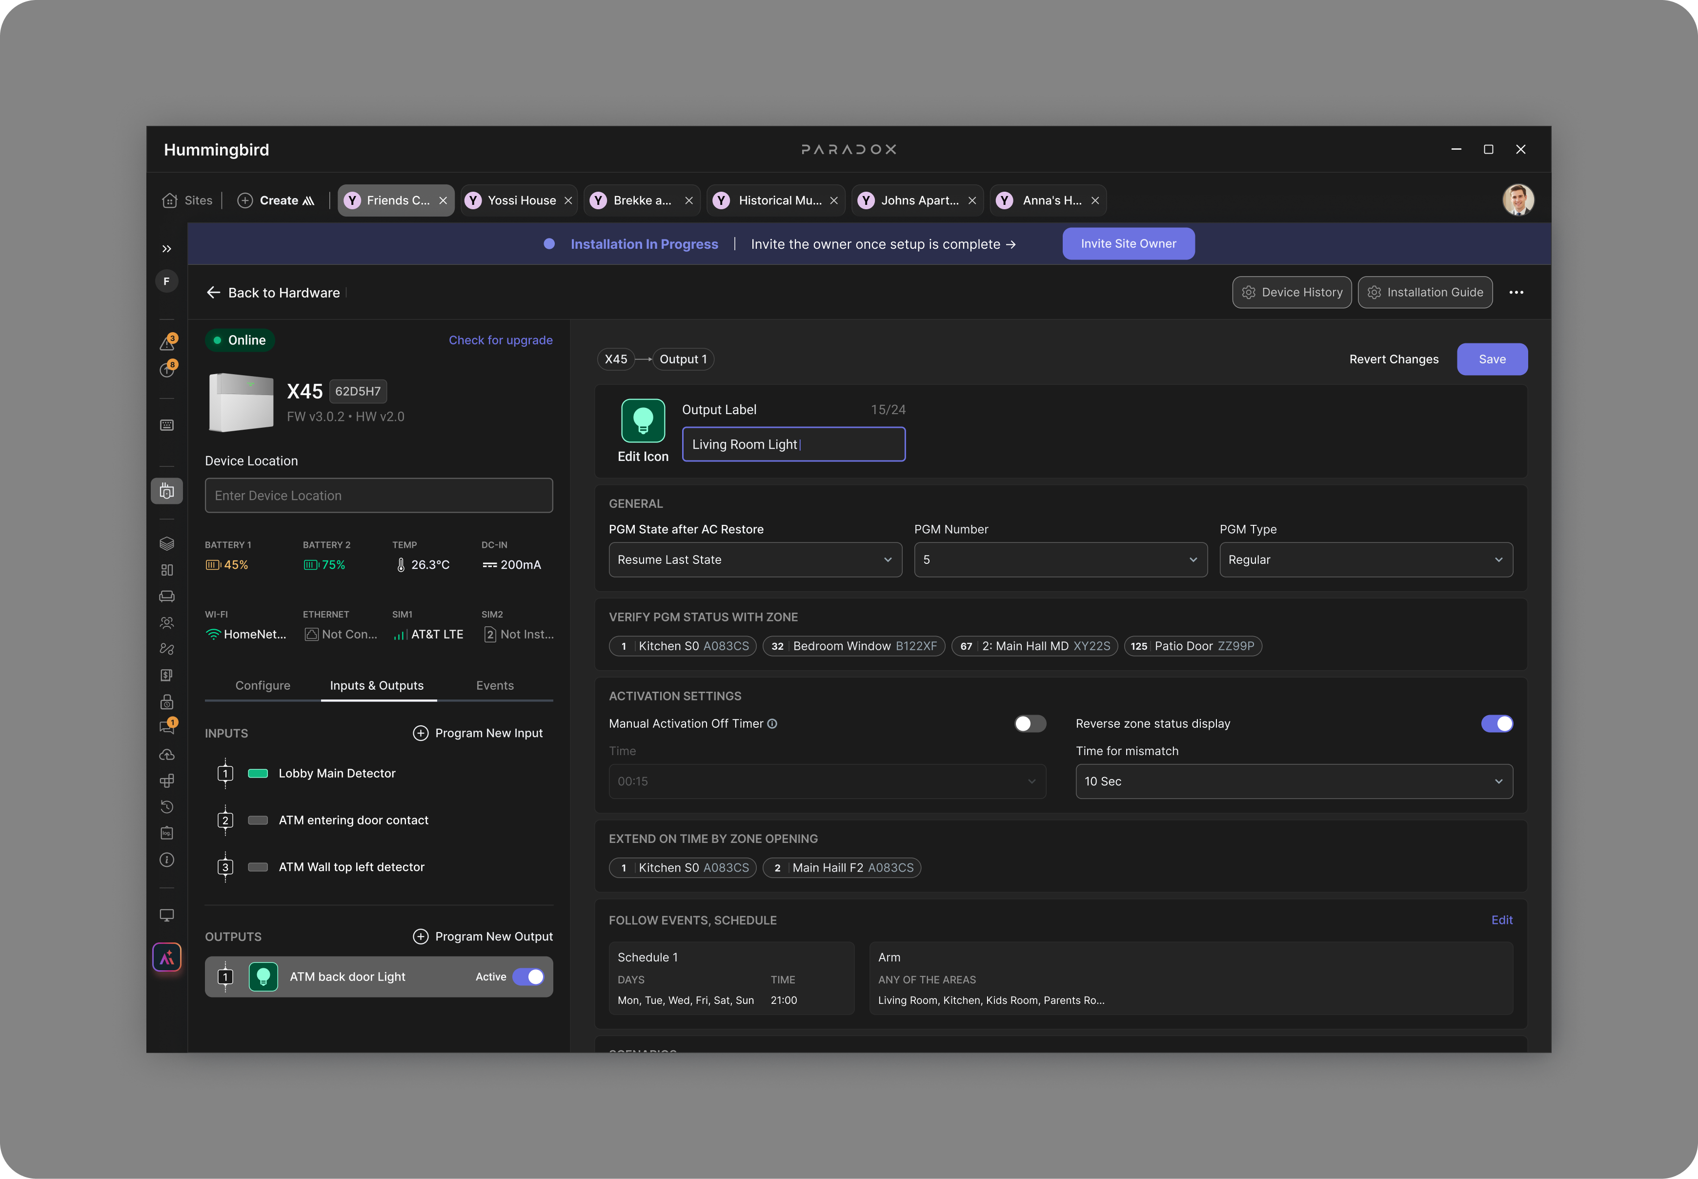Open the chat messages icon with badge 1
The image size is (1698, 1179).
click(x=168, y=727)
